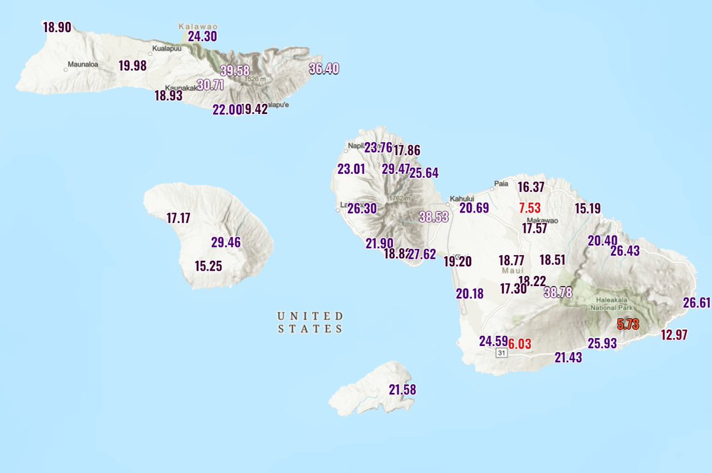Viewport: 712px width, 473px height.
Task: Select the 20.18 reading on Maui's west coast
Action: [x=470, y=293]
